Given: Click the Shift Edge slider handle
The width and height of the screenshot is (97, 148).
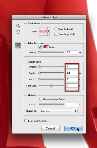Looking at the screenshot, I should tap(51, 85).
